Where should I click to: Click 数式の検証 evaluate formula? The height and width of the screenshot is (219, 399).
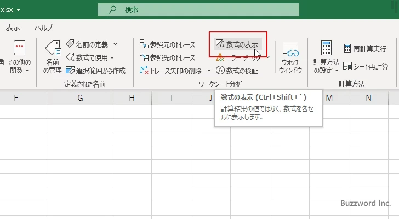[x=237, y=71]
